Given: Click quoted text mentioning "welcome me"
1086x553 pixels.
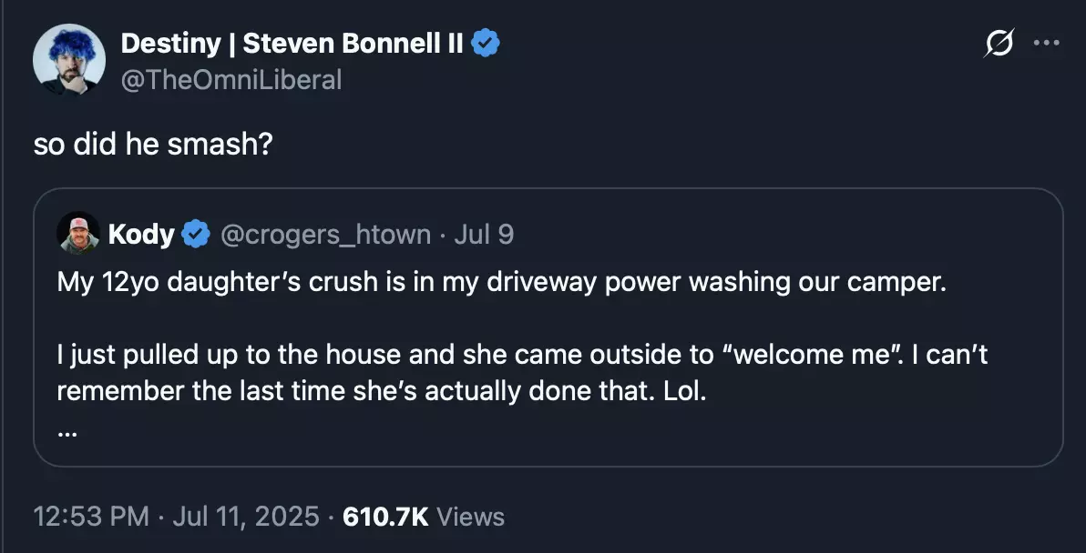Looking at the screenshot, I should pos(522,355).
